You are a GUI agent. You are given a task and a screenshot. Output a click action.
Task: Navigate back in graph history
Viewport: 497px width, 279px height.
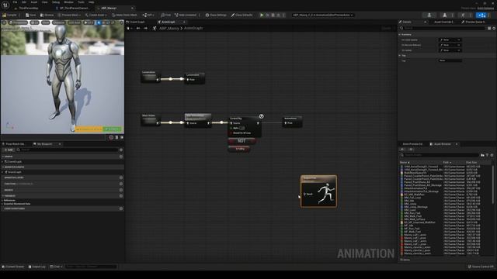(138, 28)
